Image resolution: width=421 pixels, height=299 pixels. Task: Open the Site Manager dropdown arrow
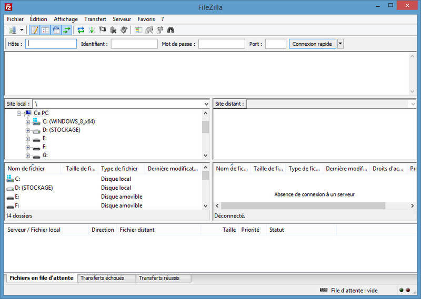pyautogui.click(x=22, y=30)
